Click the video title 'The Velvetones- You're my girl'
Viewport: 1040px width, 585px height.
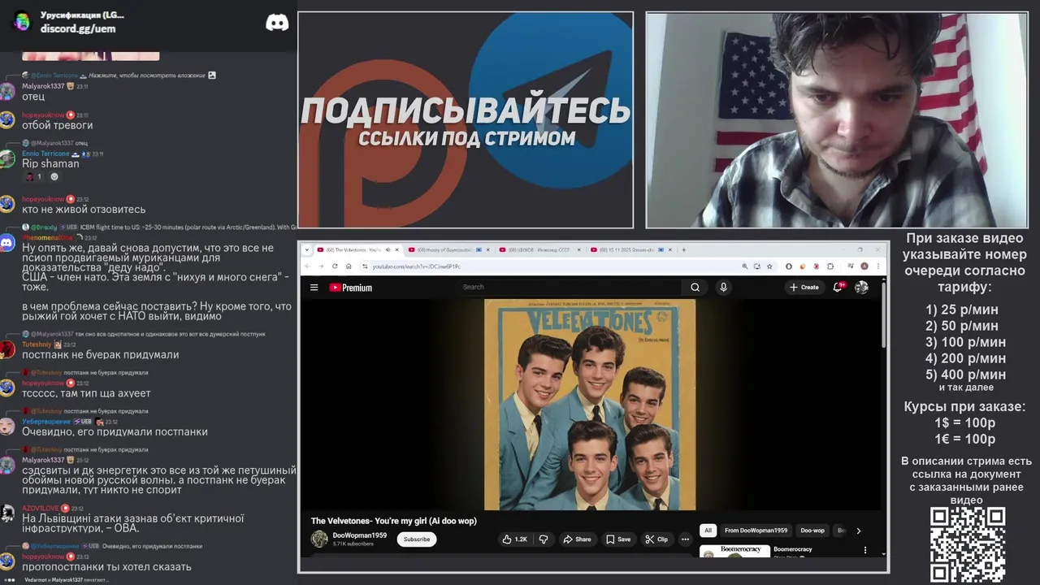click(x=394, y=521)
